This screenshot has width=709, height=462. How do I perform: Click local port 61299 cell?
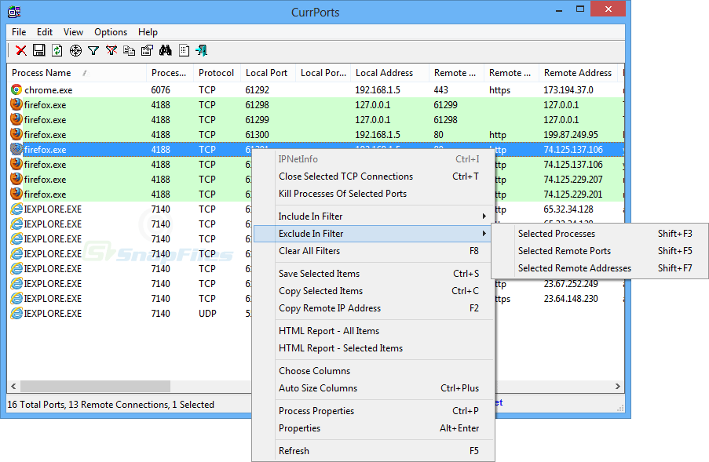point(257,120)
